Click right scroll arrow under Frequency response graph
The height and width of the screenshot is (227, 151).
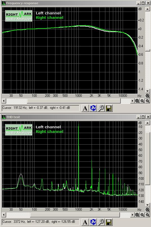(132, 101)
